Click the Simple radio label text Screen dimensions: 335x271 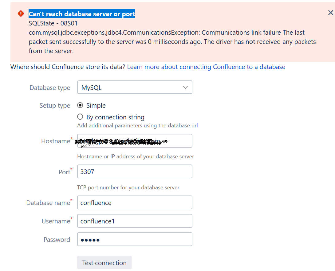pyautogui.click(x=96, y=106)
